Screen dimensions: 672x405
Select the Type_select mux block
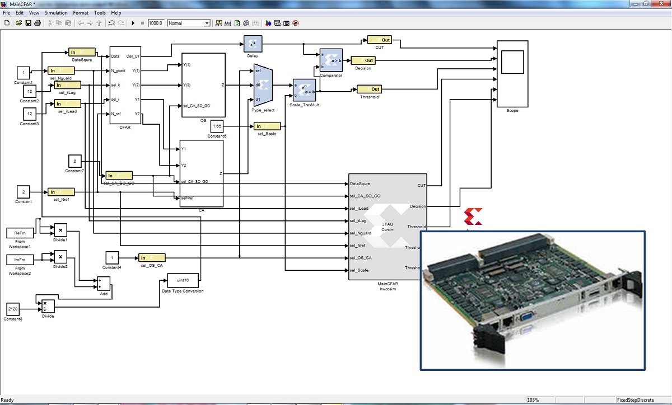263,85
